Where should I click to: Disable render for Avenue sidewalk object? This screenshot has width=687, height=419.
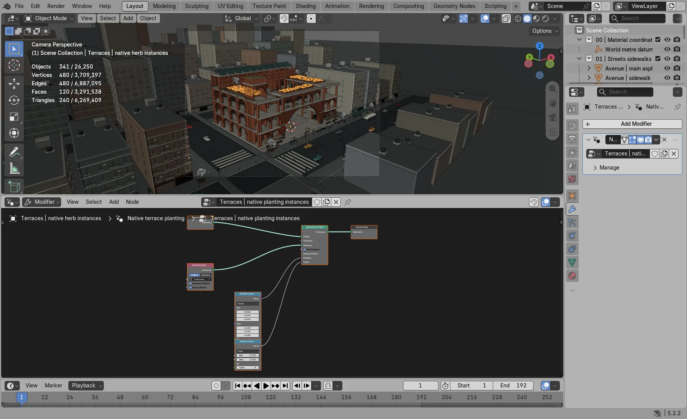tap(677, 78)
